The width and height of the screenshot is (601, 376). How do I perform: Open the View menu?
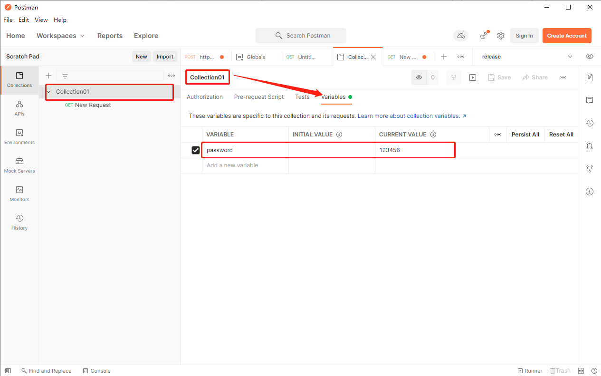pos(41,20)
